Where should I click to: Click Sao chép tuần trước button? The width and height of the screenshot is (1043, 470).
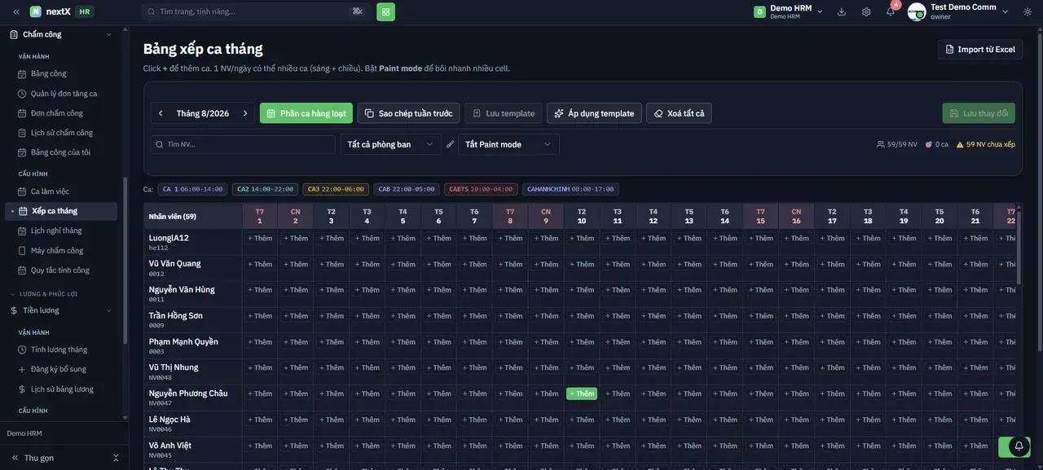408,113
